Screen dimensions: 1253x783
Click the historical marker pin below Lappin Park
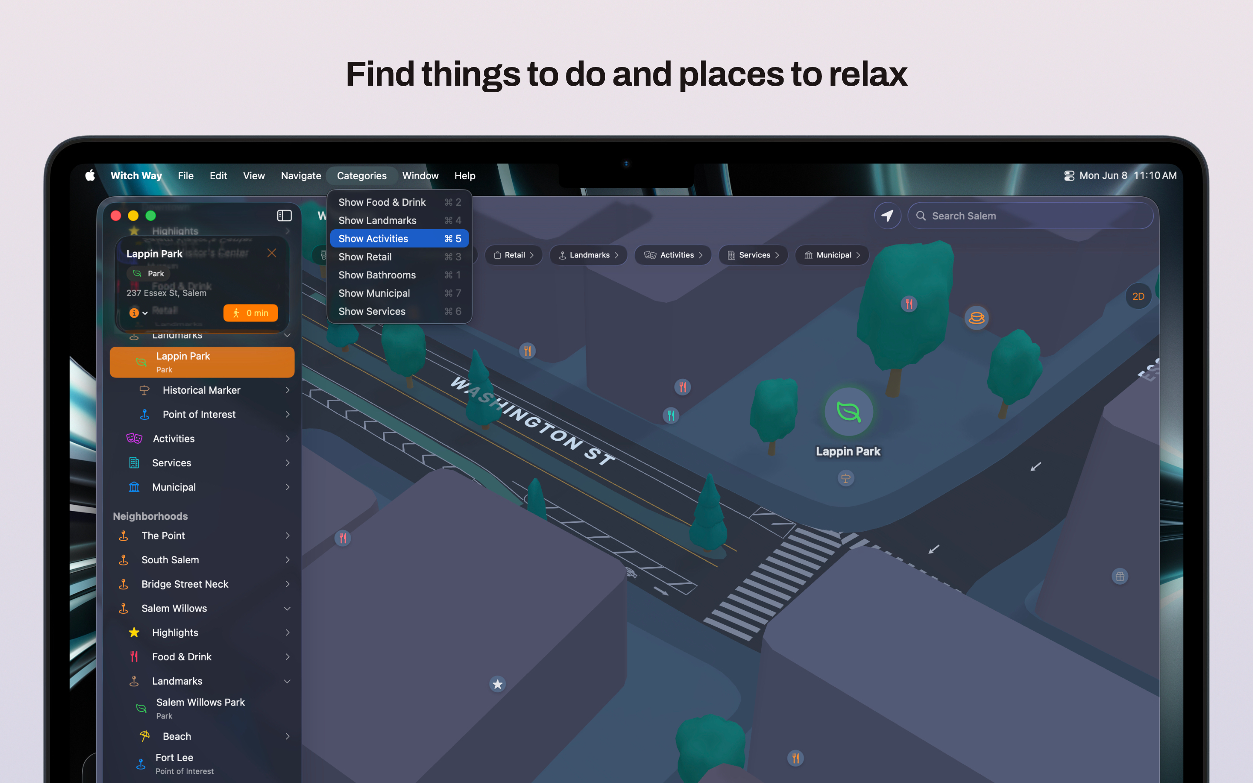click(x=845, y=478)
